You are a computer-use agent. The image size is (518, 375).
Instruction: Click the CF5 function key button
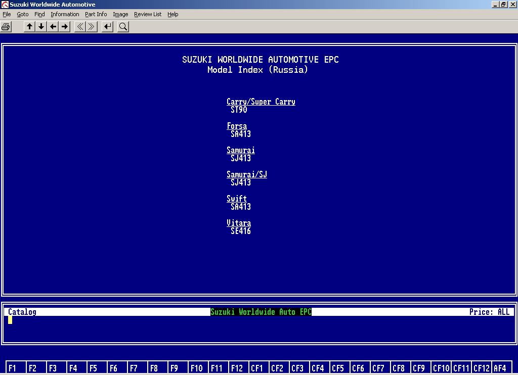pos(339,368)
